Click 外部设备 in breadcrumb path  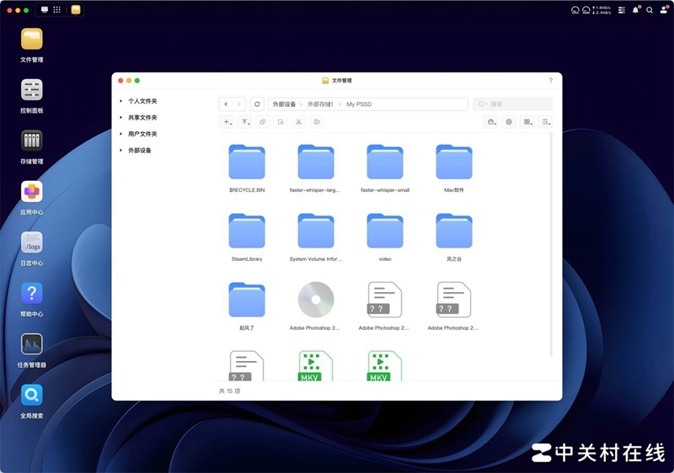tap(284, 104)
